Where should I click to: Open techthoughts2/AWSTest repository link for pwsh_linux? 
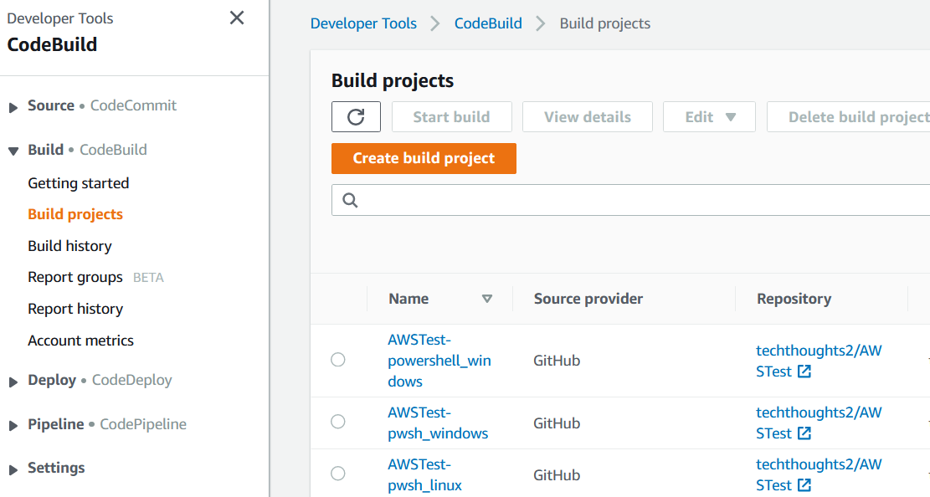click(x=819, y=475)
